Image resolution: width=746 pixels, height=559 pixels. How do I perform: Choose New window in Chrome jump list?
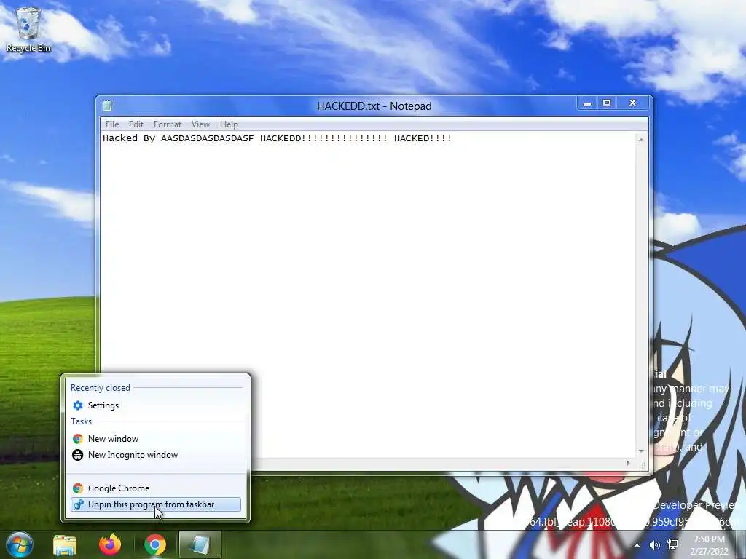pos(156,439)
